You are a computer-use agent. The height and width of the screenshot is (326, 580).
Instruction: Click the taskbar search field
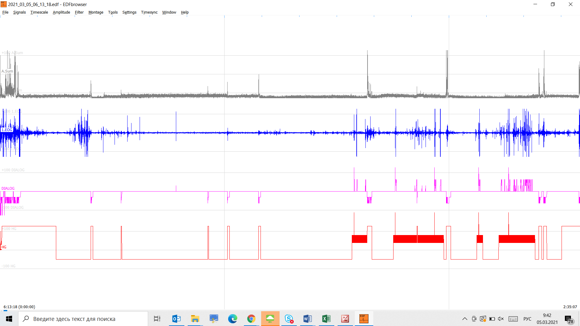[x=83, y=319]
